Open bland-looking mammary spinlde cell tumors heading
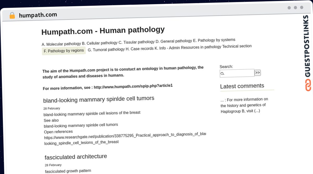The height and width of the screenshot is (174, 313). (x=99, y=99)
